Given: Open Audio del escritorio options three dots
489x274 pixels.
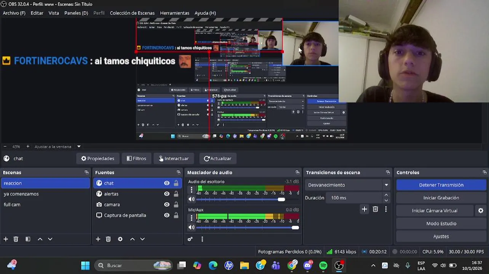Looking at the screenshot, I should pos(192,190).
